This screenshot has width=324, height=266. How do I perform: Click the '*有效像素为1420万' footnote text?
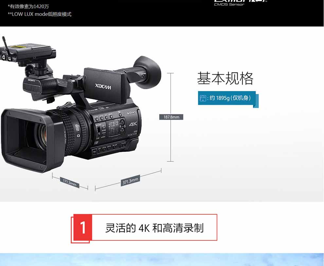coord(28,7)
